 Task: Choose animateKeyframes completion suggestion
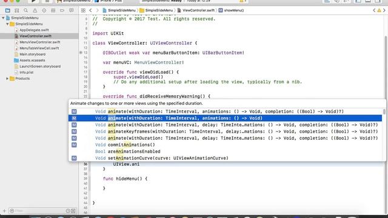[225, 131]
